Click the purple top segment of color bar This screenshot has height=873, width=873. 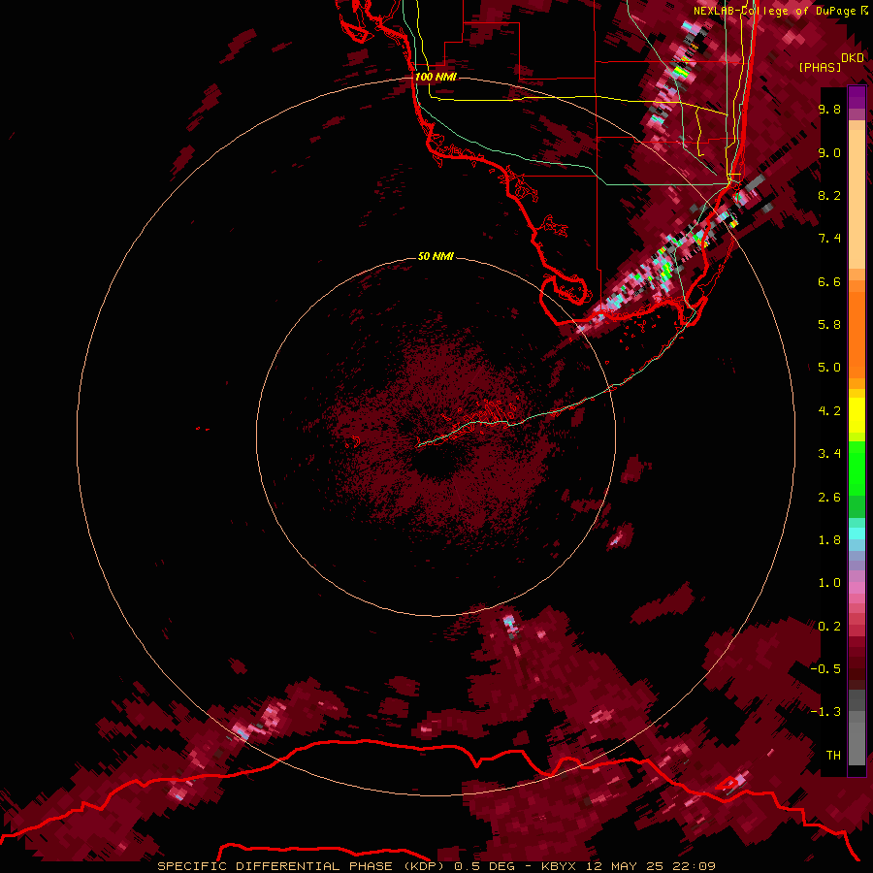point(857,98)
